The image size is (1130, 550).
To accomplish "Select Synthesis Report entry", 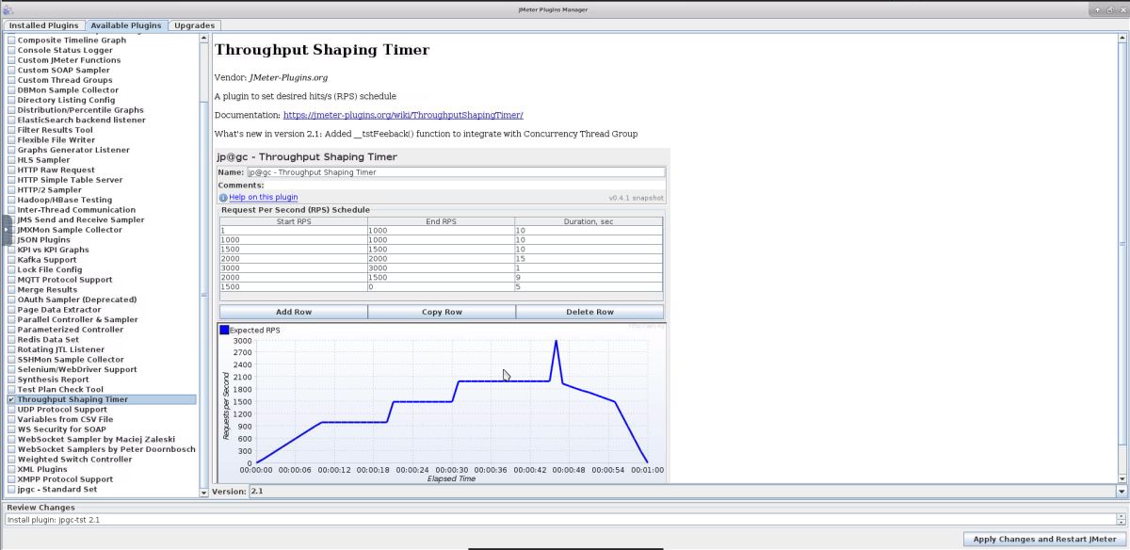I will point(53,380).
